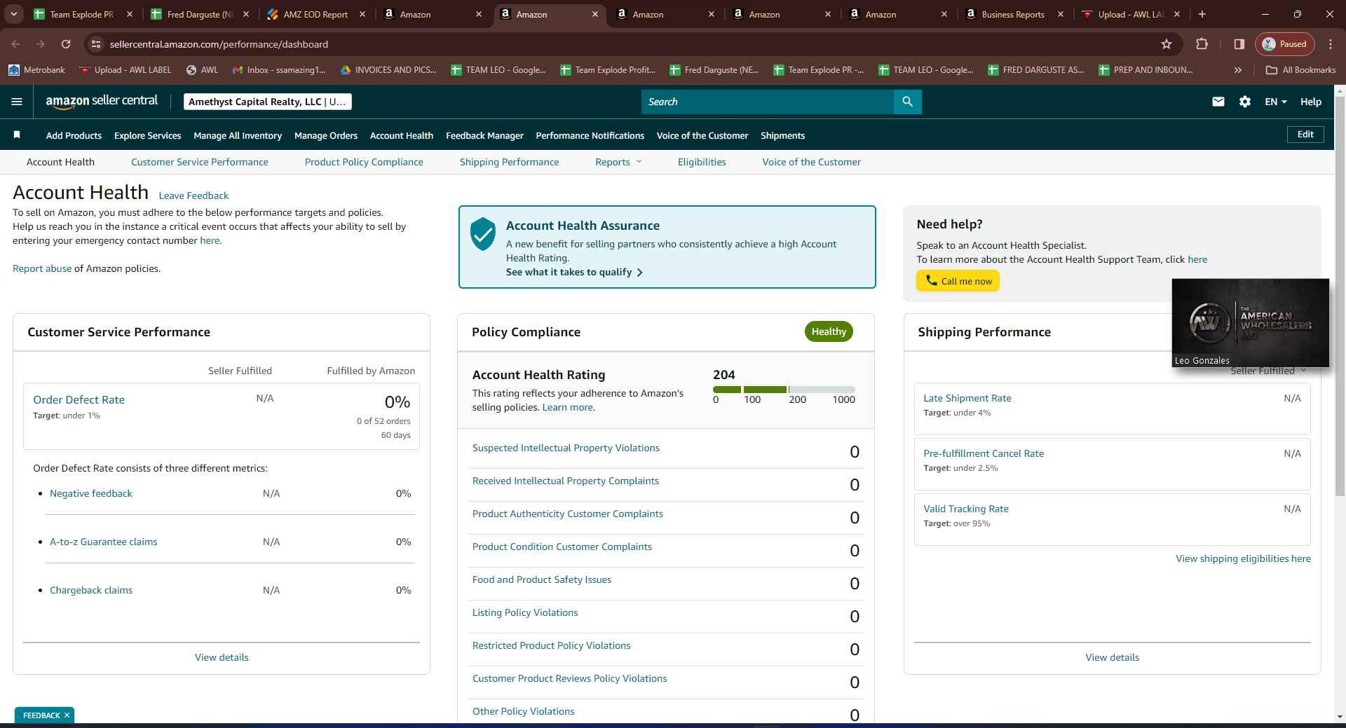Click the Help link in header
This screenshot has width=1346, height=728.
click(x=1311, y=102)
